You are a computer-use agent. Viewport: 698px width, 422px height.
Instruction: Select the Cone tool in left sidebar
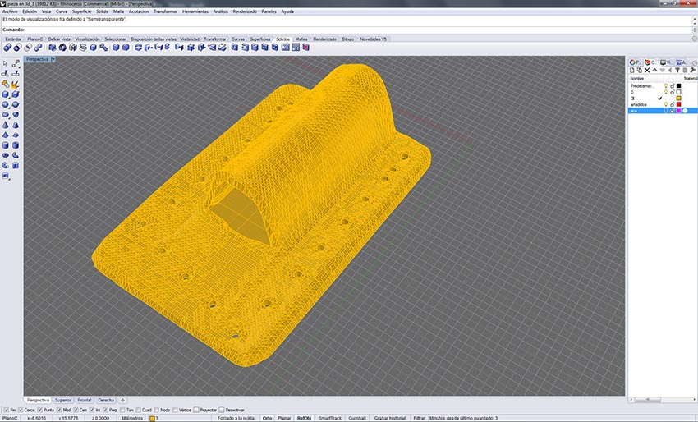click(6, 125)
